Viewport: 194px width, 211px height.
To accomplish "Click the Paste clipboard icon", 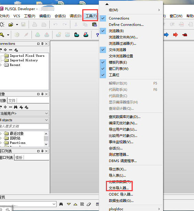I will [x=95, y=25].
